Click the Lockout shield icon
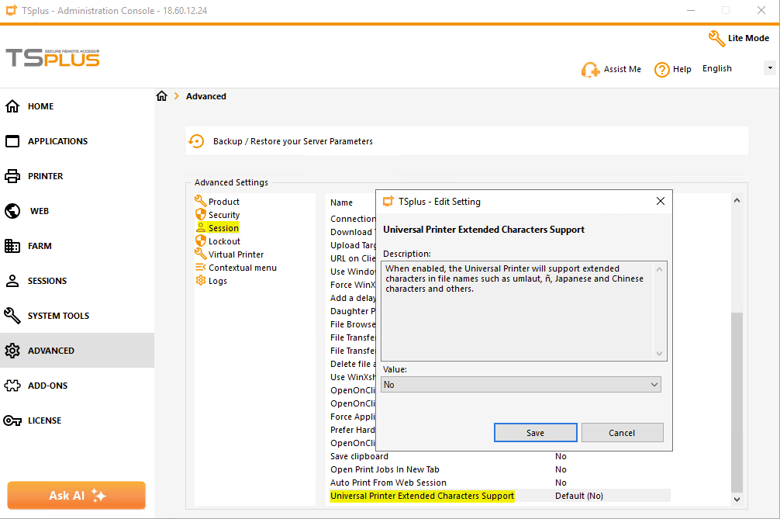 pyautogui.click(x=201, y=240)
